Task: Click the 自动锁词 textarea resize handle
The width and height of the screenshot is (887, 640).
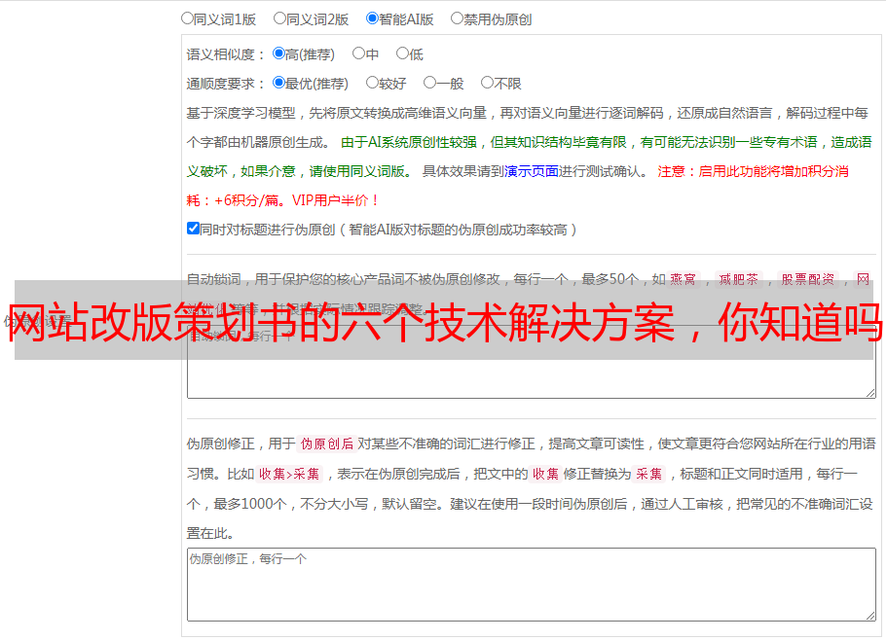Action: point(870,393)
